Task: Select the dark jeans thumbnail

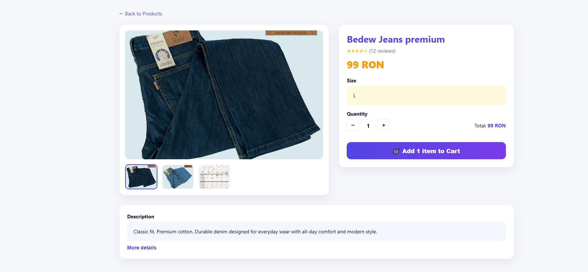Action: [x=141, y=176]
